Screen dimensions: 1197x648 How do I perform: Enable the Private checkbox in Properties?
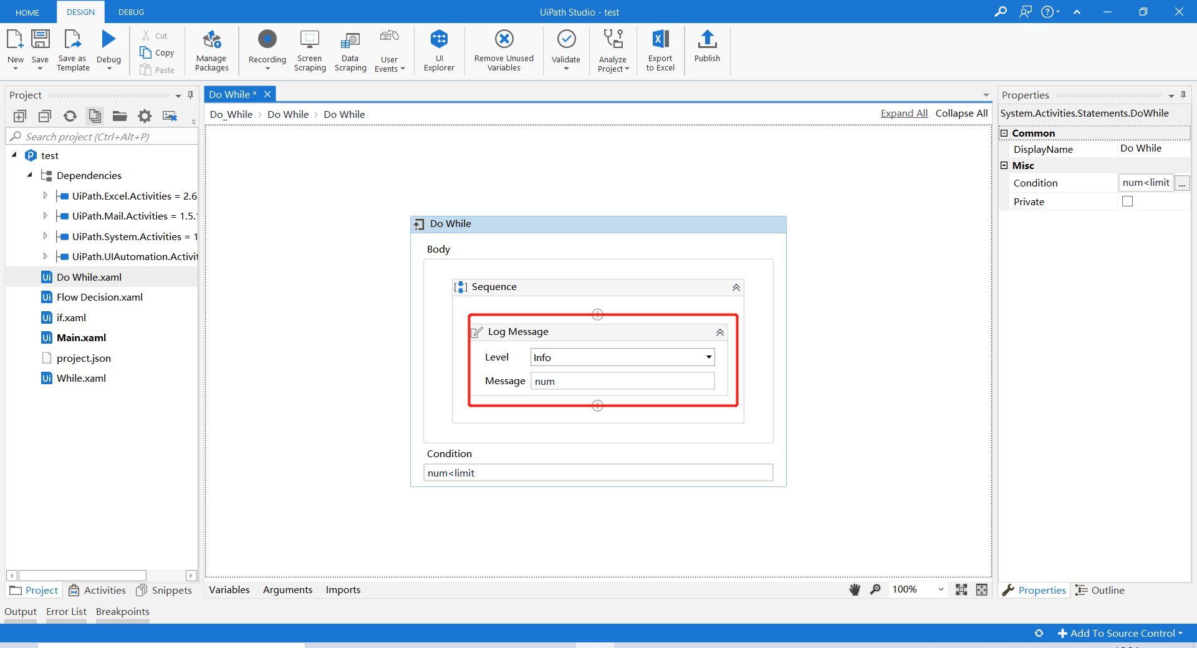coord(1127,201)
